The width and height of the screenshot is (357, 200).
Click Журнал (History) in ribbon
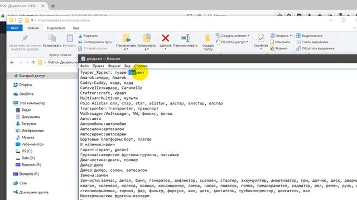tap(279, 48)
